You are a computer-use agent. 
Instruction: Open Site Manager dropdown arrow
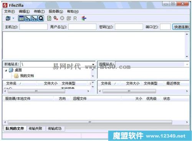pyautogui.click(x=13, y=18)
